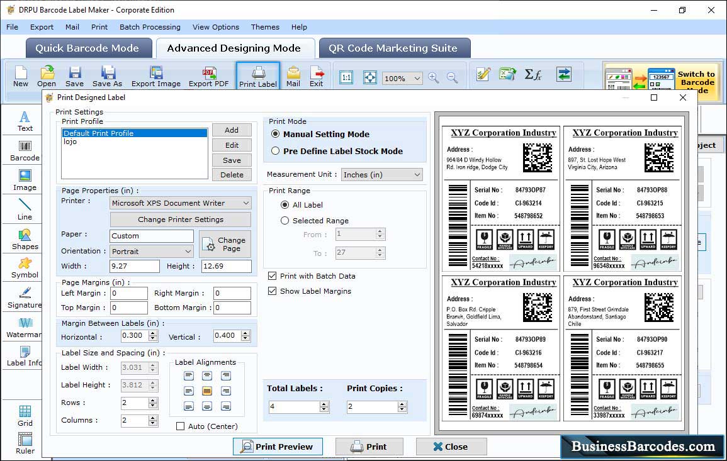727x461 pixels.
Task: Select the Text tool in sidebar
Action: (25, 121)
